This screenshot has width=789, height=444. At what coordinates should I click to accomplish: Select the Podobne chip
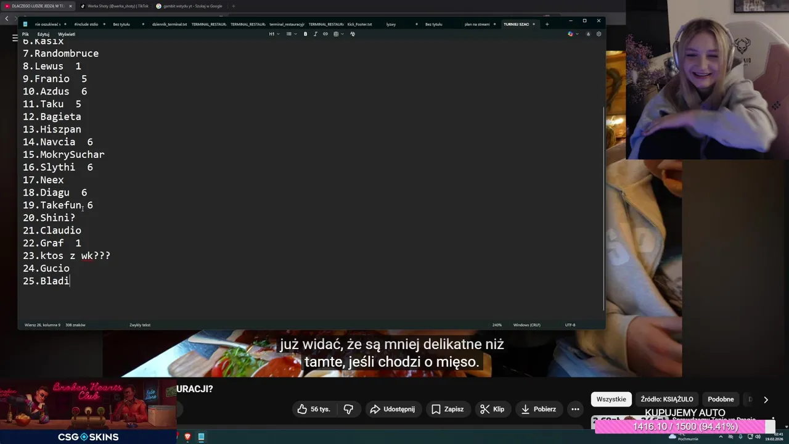click(721, 399)
